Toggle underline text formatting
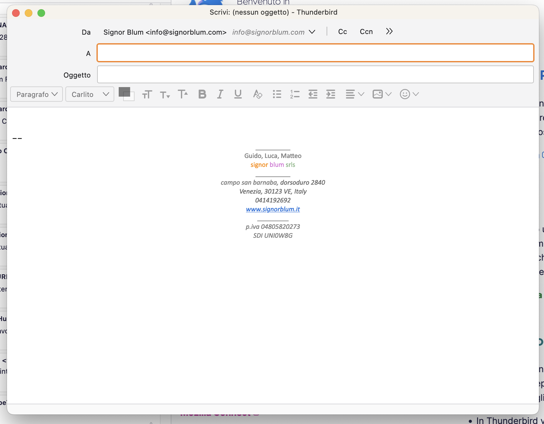This screenshot has width=544, height=424. pyautogui.click(x=238, y=94)
